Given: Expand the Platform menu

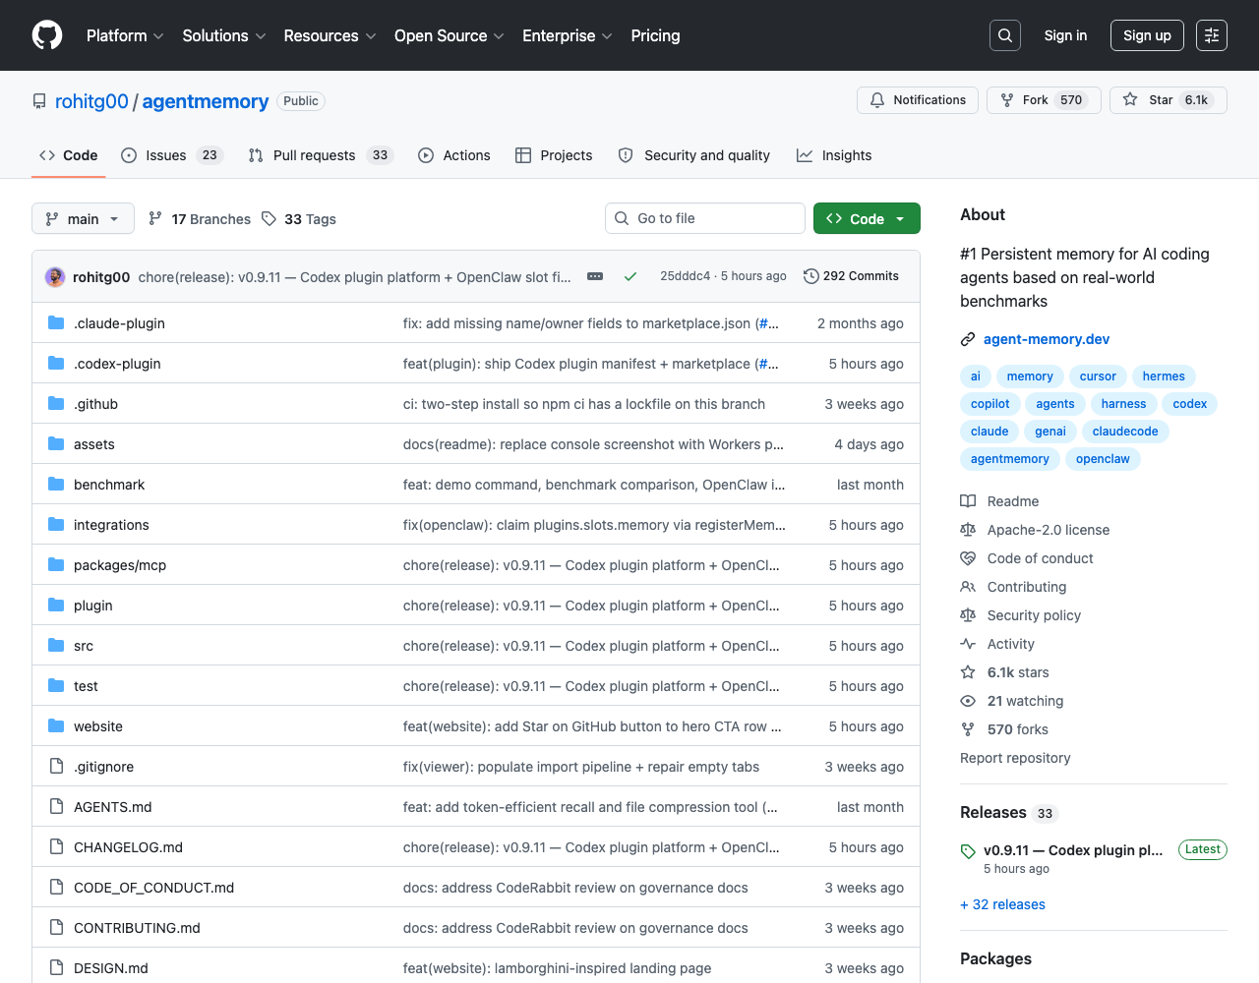Looking at the screenshot, I should (x=125, y=35).
